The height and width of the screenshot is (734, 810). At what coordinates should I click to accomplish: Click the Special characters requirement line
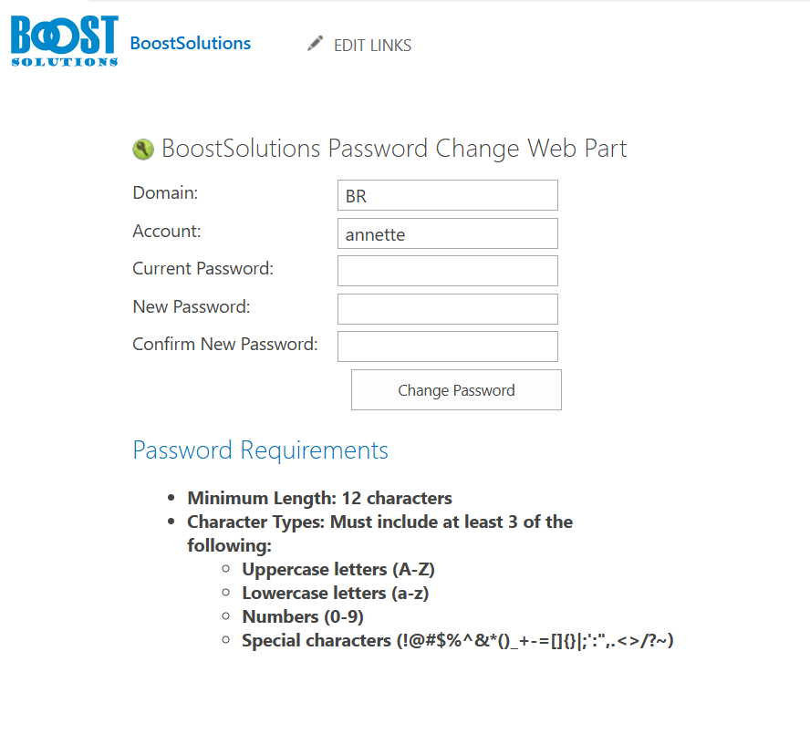click(x=458, y=640)
